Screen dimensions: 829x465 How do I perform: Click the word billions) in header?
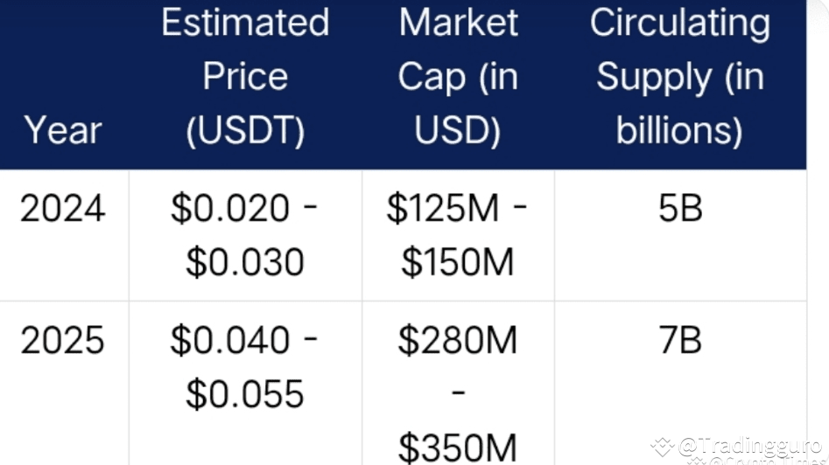click(x=680, y=130)
